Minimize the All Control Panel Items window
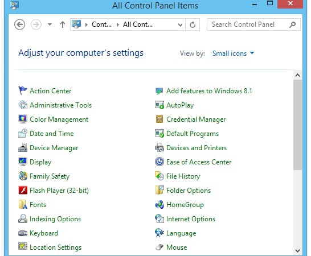The width and height of the screenshot is (311, 256). point(255,4)
